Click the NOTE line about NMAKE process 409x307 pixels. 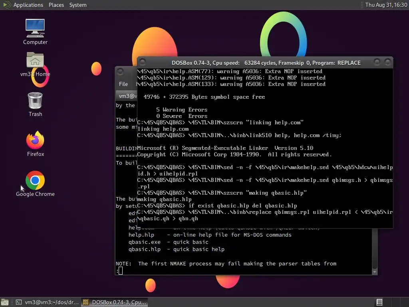[x=226, y=264]
